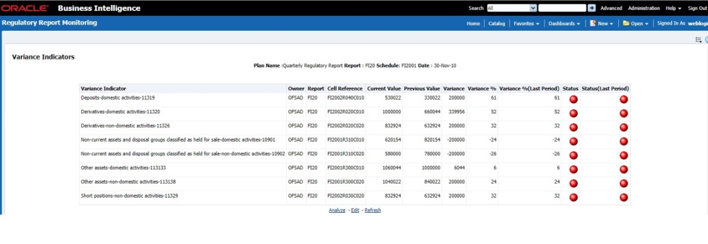This screenshot has width=708, height=244.
Task: Open the Administration page
Action: click(x=644, y=8)
